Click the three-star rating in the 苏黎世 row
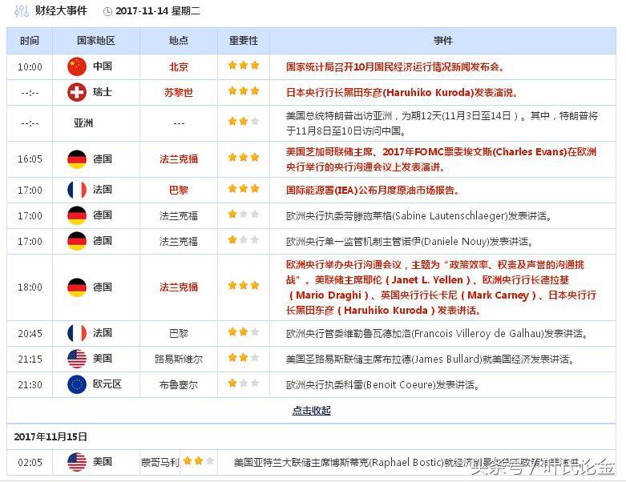Image resolution: width=626 pixels, height=482 pixels. click(244, 91)
